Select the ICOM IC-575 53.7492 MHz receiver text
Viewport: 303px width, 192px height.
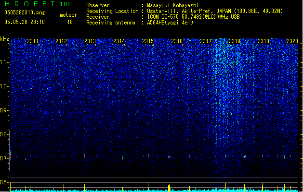[193, 17]
